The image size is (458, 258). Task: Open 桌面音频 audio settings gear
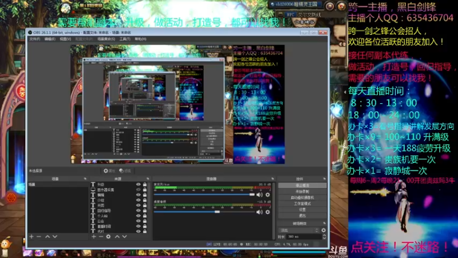pos(267,212)
